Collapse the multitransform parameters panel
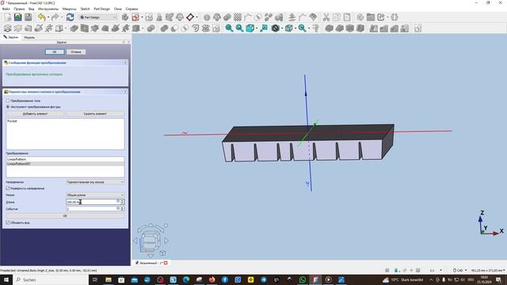The height and width of the screenshot is (285, 507). point(125,92)
